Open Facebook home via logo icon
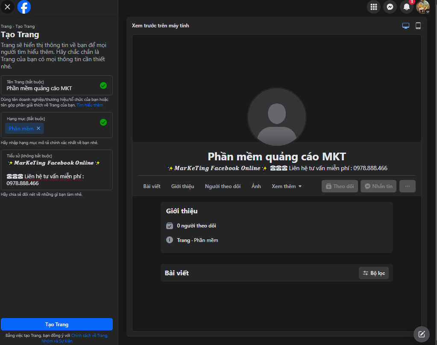The image size is (437, 345). tap(24, 7)
